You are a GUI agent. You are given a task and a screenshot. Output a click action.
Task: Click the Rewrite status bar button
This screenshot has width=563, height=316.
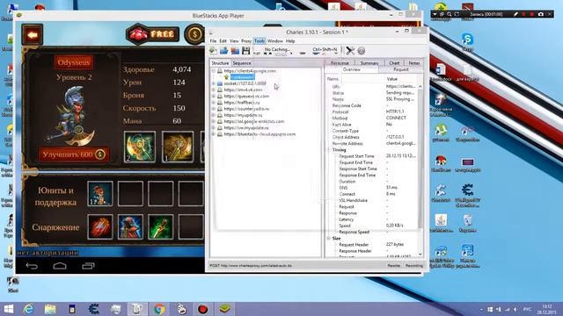[393, 265]
